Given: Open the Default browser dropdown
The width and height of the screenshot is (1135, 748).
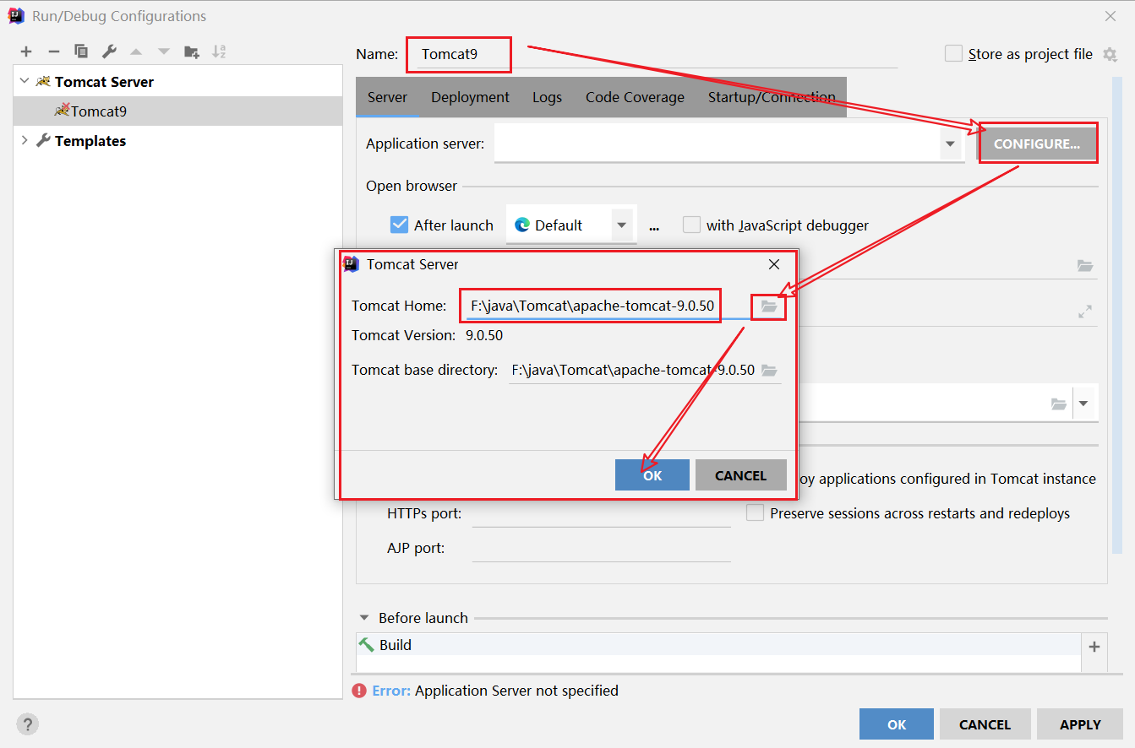Looking at the screenshot, I should pos(622,225).
